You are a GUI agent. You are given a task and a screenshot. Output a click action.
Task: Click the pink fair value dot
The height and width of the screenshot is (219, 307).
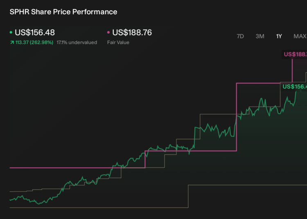108,32
